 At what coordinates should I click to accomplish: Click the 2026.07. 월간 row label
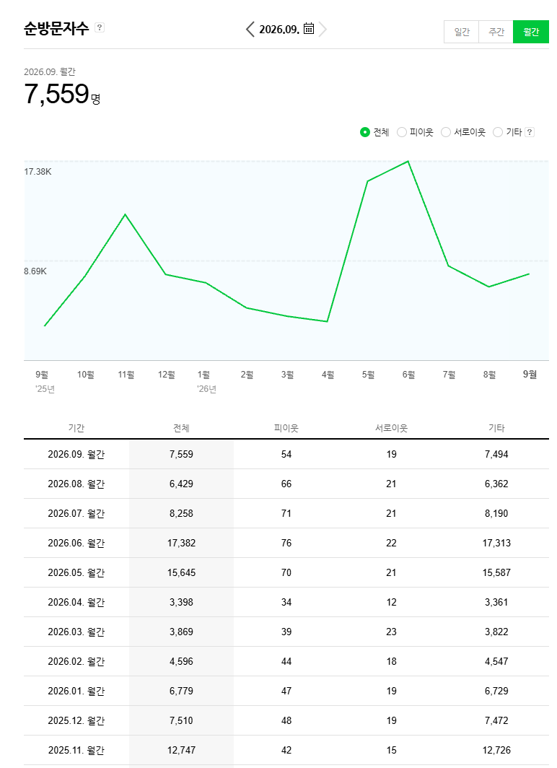pos(76,514)
